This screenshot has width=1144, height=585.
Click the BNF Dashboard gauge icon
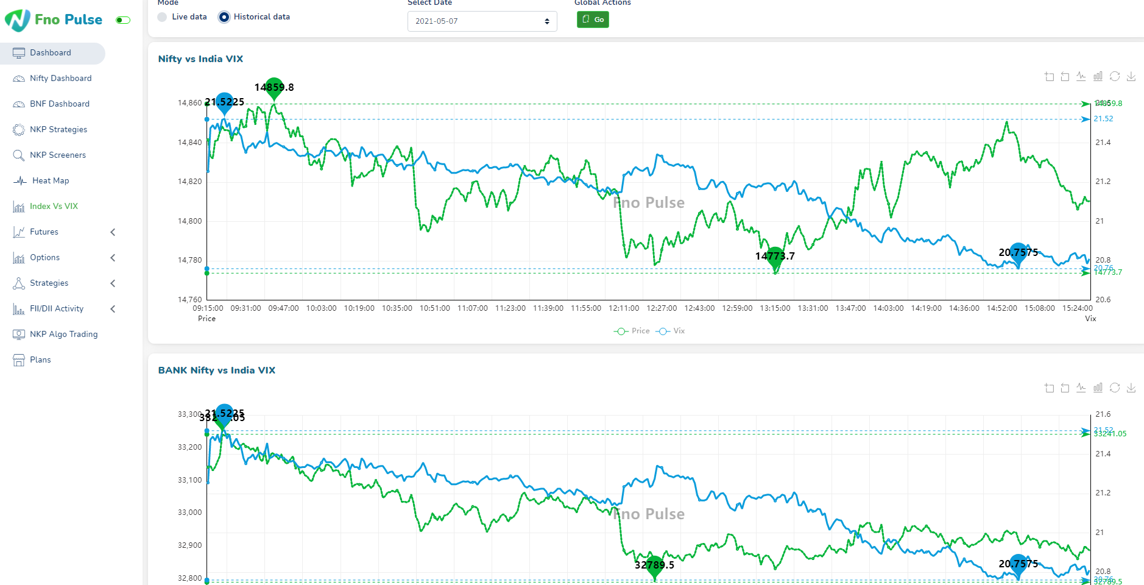tap(19, 104)
